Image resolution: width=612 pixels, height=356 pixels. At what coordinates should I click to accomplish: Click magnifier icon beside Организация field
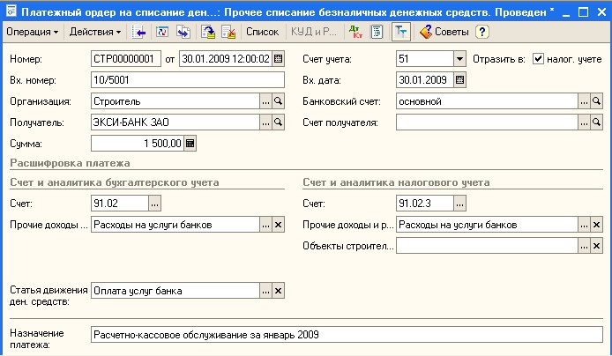(279, 101)
